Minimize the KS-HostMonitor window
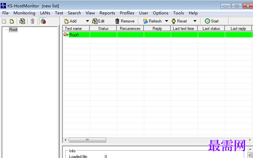The width and height of the screenshot is (253, 158). click(x=225, y=6)
